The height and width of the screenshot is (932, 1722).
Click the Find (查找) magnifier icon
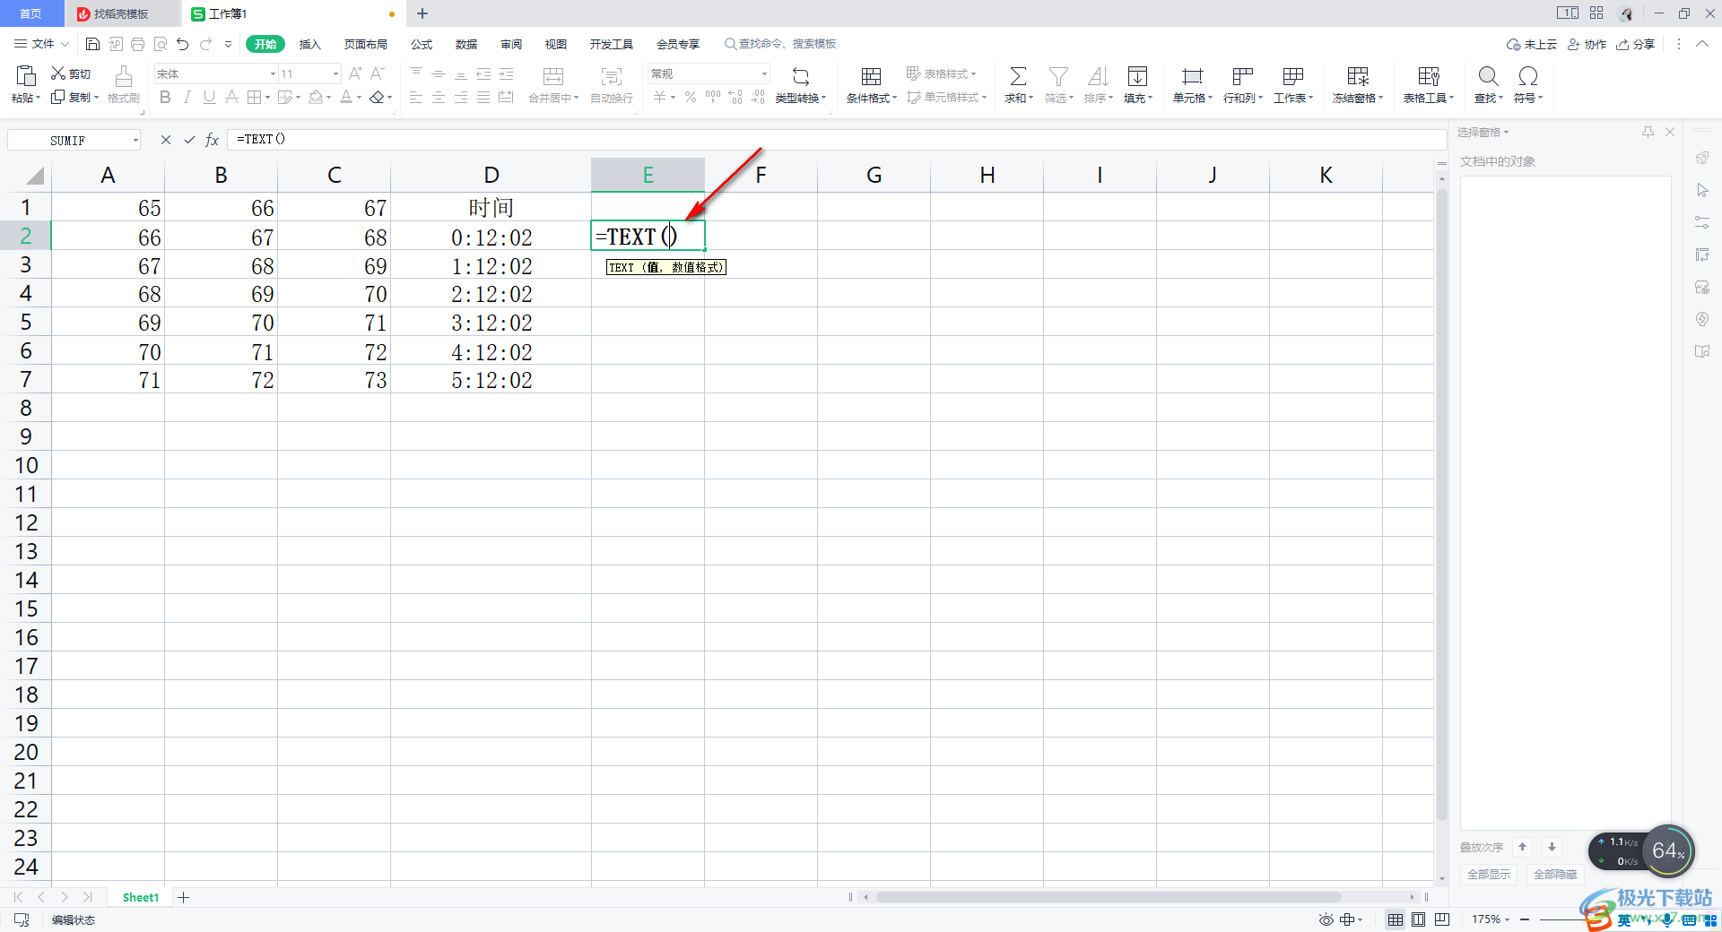coord(1488,76)
